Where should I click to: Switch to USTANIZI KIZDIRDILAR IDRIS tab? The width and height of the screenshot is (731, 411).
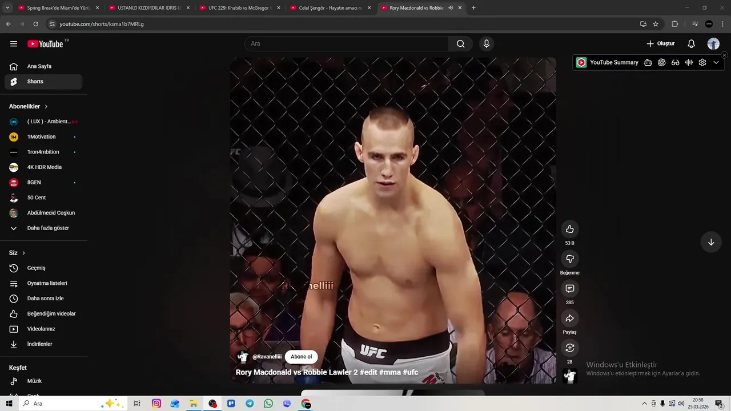pos(149,8)
